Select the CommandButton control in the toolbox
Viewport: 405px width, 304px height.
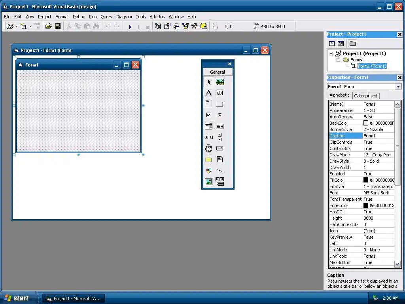click(220, 104)
